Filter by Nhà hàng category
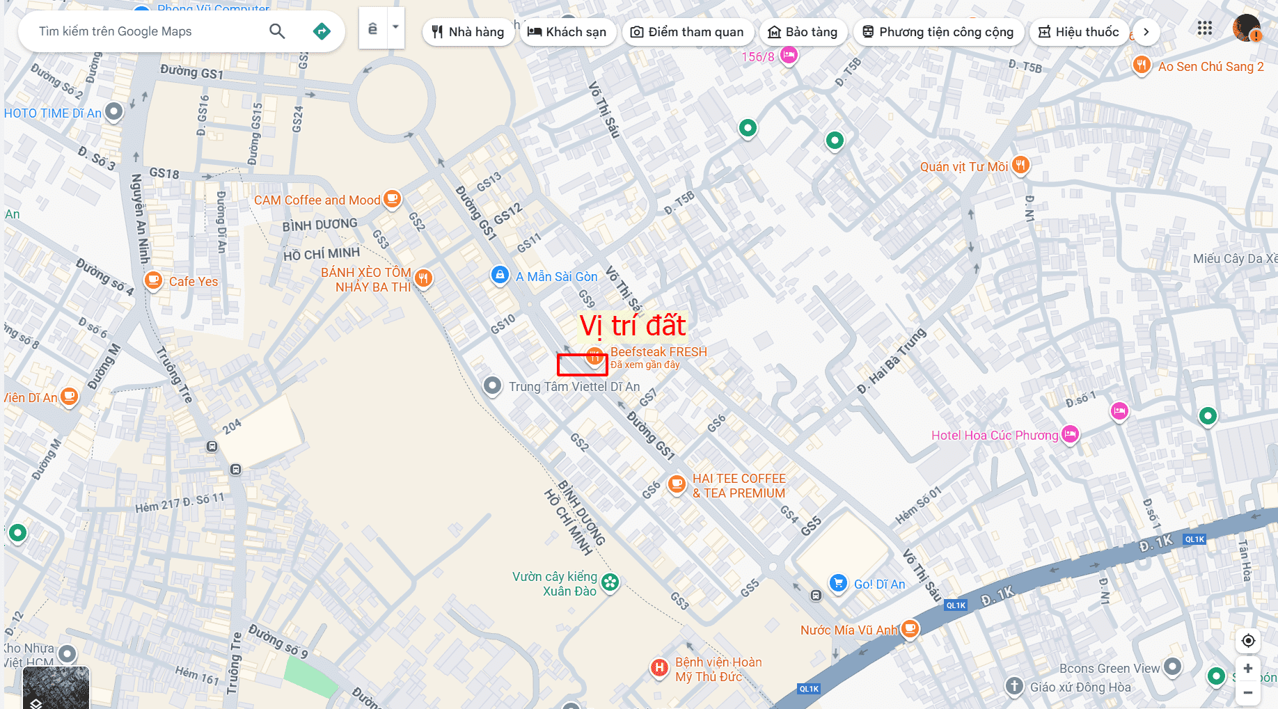The image size is (1278, 709). 468,32
